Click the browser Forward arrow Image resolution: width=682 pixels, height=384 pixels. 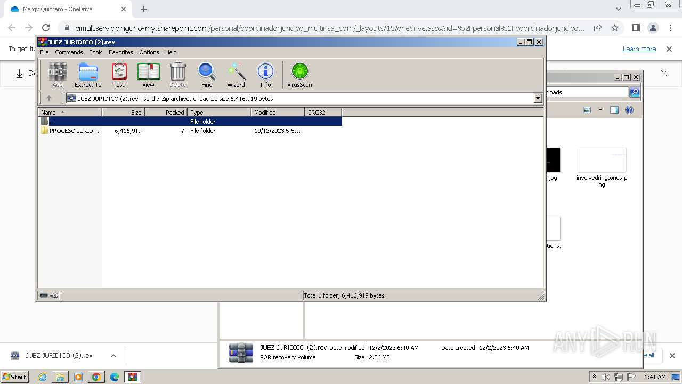(x=29, y=28)
